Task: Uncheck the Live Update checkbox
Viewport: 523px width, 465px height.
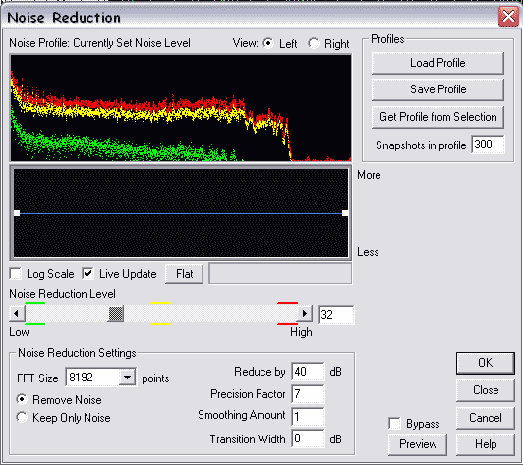Action: point(87,274)
